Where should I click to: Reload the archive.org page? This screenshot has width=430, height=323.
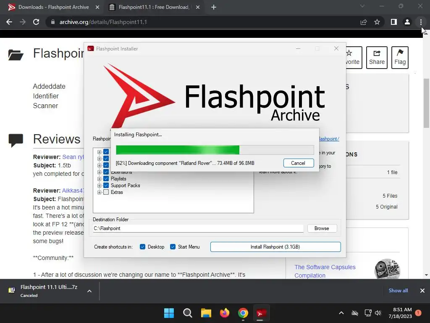pos(36,22)
